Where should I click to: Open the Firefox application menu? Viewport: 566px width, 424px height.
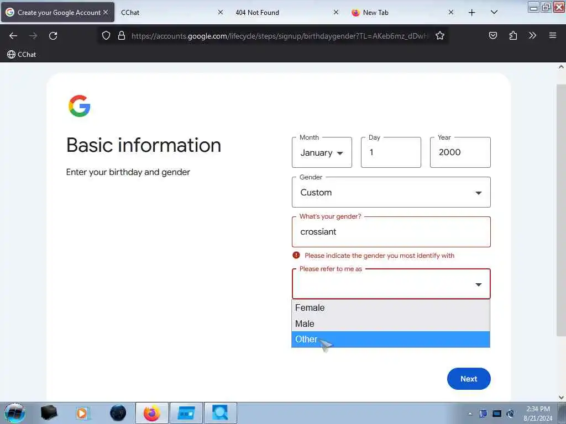(x=552, y=35)
